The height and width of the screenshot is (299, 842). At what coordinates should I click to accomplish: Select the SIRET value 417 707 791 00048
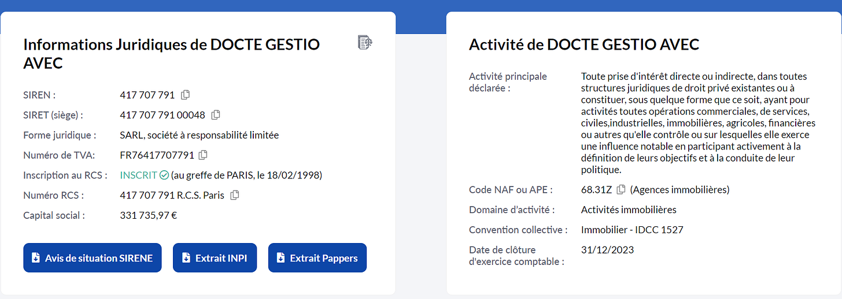(x=163, y=115)
